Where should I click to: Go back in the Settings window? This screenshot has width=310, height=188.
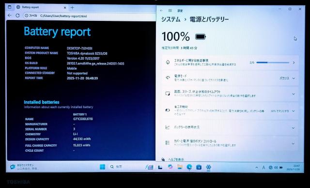click(161, 11)
